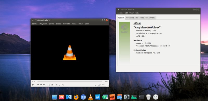The height and width of the screenshot is (101, 208).
Task: Open the Trash from the dock
Action: (148, 97)
